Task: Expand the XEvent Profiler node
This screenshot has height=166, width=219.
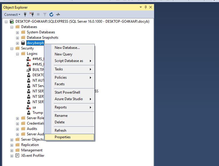Action: pos(12,156)
